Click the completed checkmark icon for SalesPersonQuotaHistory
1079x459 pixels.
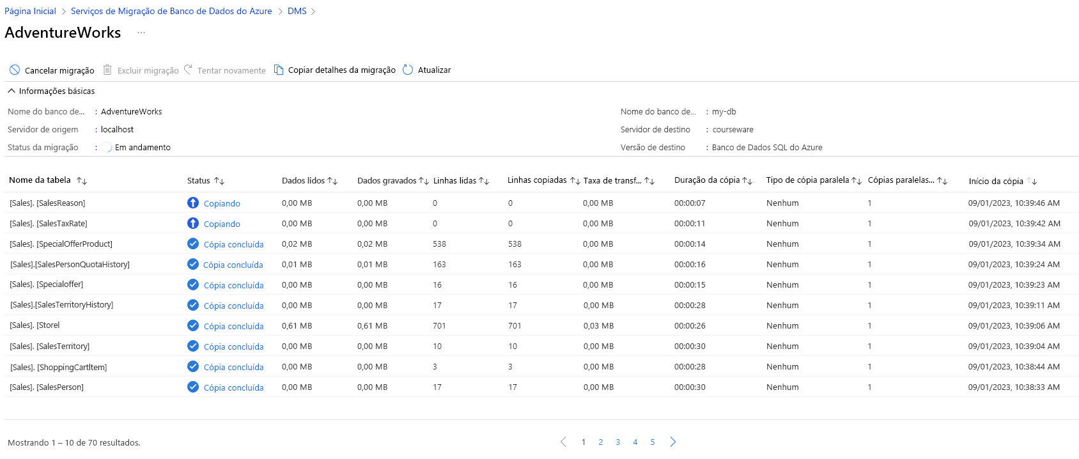(x=193, y=264)
